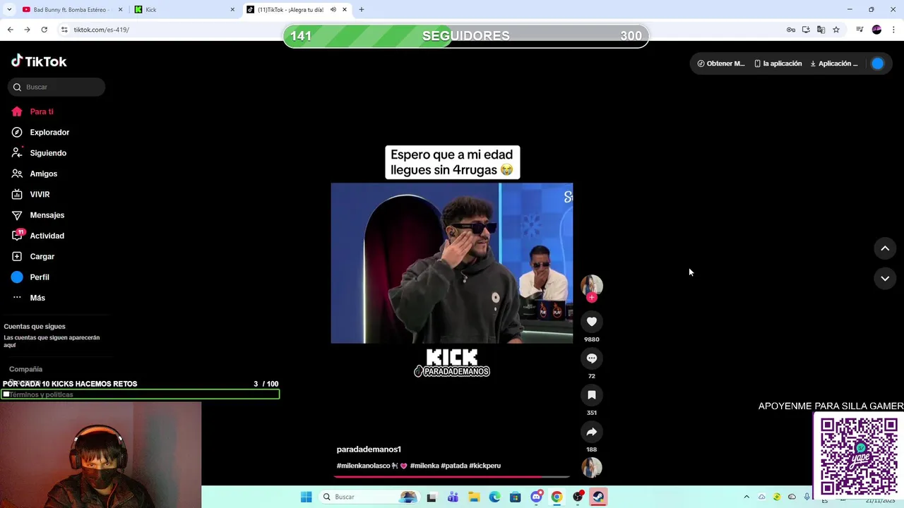This screenshot has height=508, width=904.
Task: Open the media controls icon
Action: [x=860, y=30]
